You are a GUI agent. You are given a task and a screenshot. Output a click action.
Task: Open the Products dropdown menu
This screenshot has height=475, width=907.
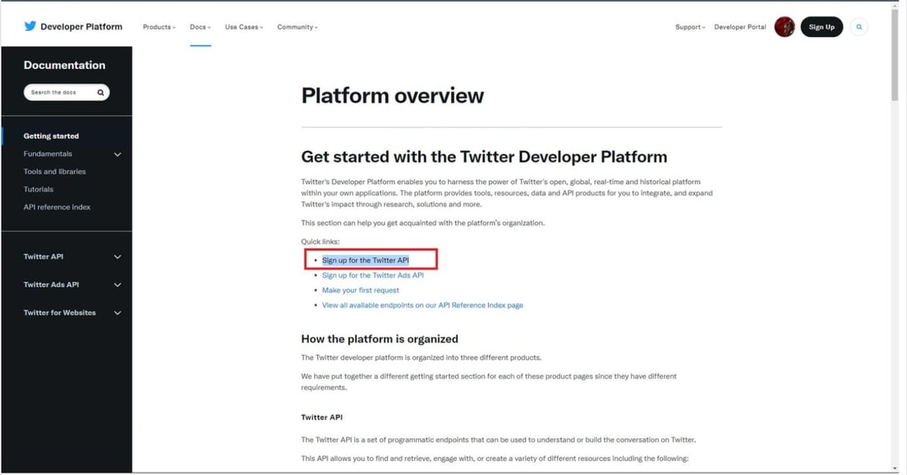(x=159, y=27)
